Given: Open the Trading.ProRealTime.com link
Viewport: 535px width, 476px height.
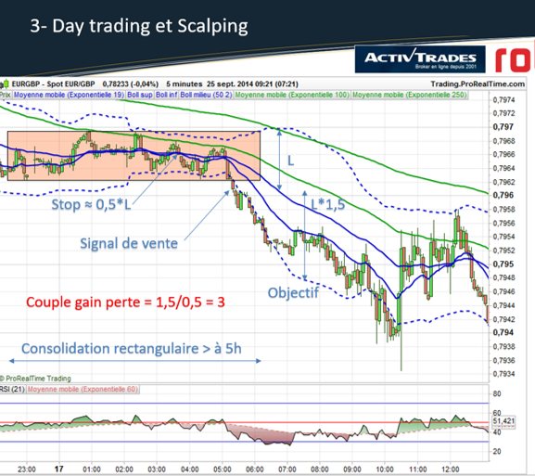Looking at the screenshot, I should 478,84.
